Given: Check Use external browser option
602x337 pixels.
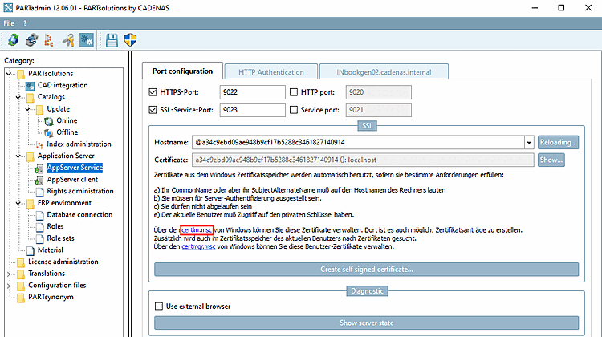Looking at the screenshot, I should coord(159,306).
